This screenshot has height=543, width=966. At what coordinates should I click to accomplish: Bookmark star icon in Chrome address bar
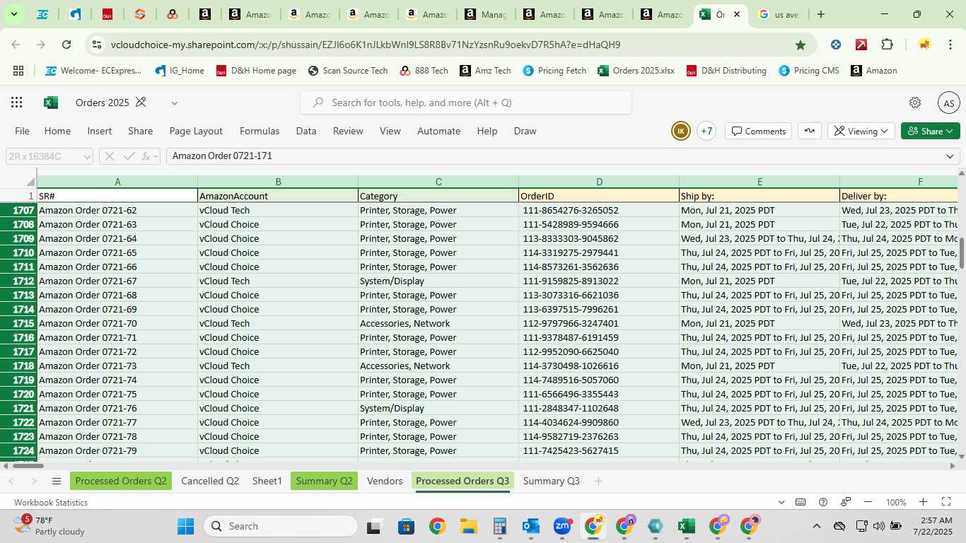click(x=801, y=45)
